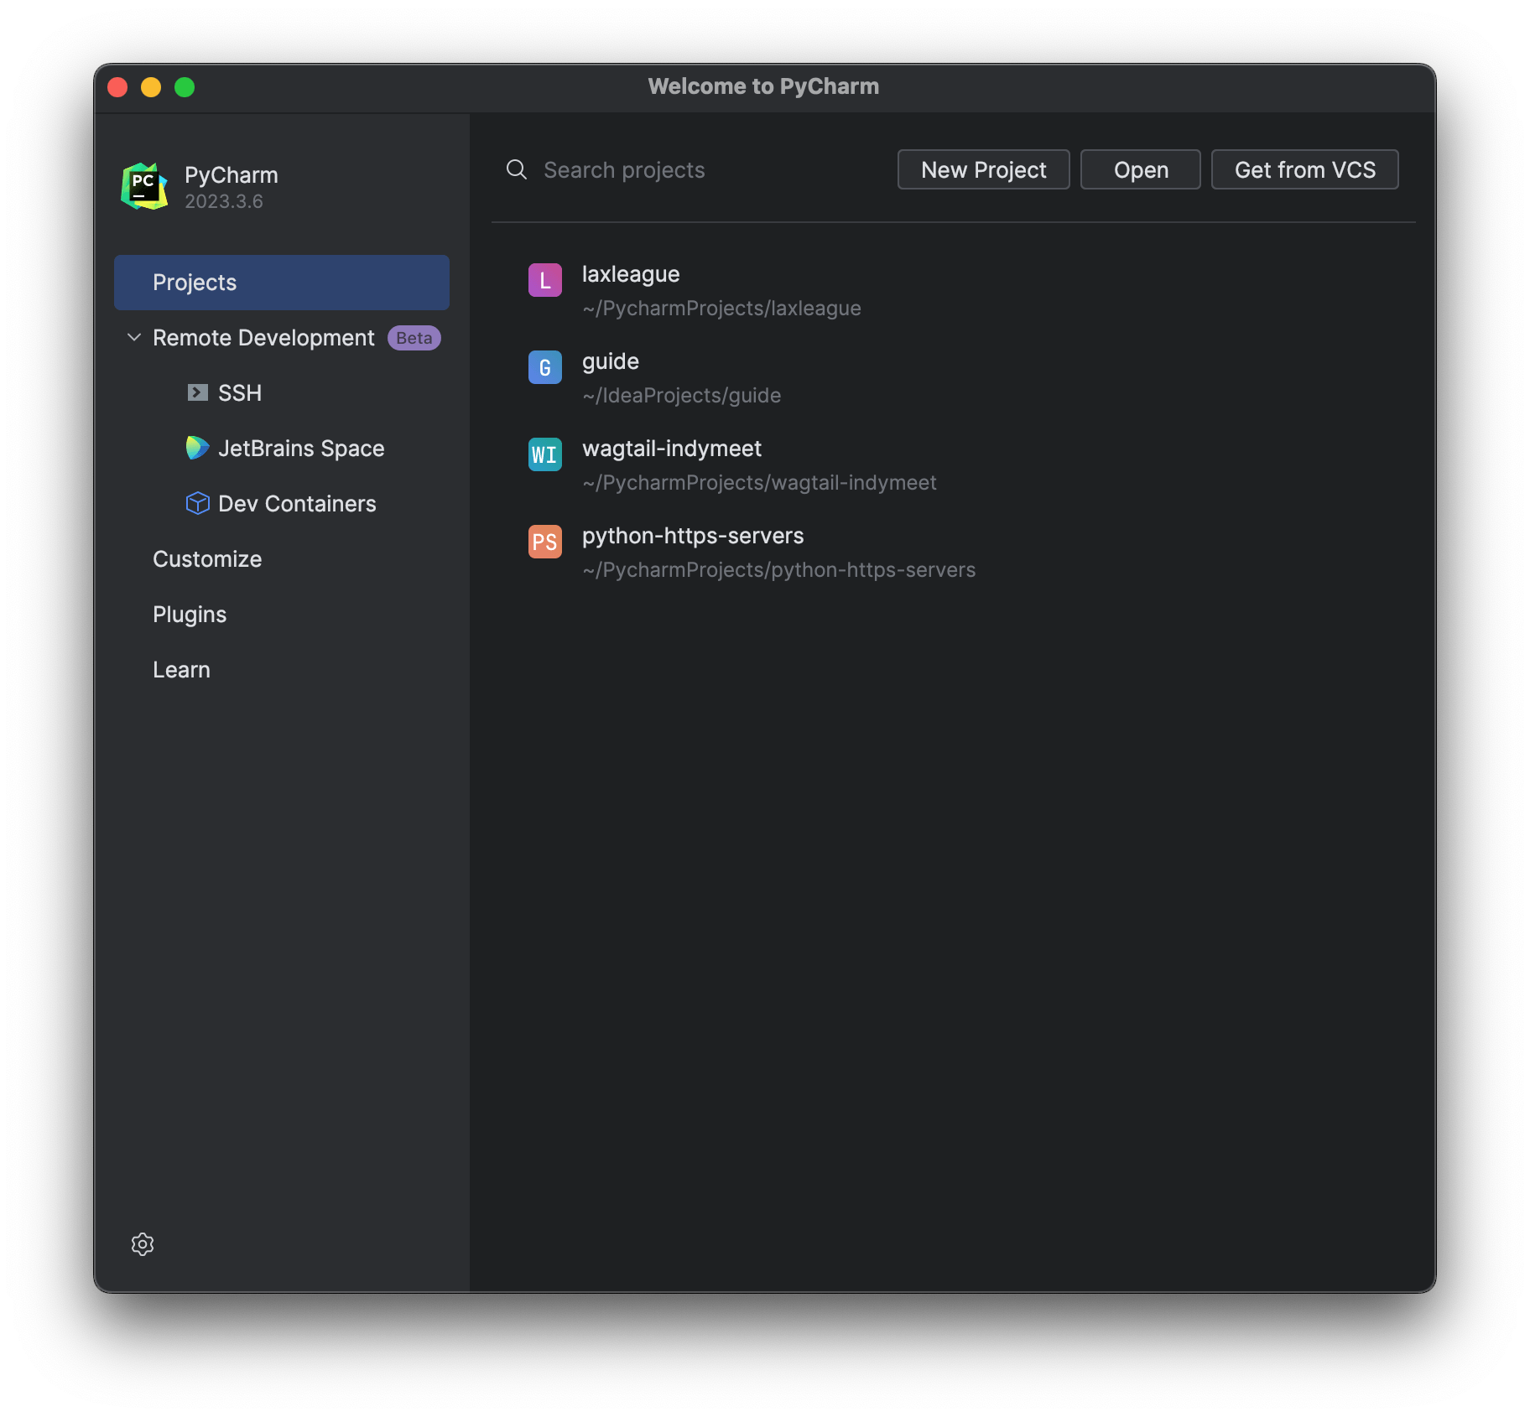Screen dimensions: 1530x1417
Task: Click the laxleague project icon
Action: click(x=545, y=279)
